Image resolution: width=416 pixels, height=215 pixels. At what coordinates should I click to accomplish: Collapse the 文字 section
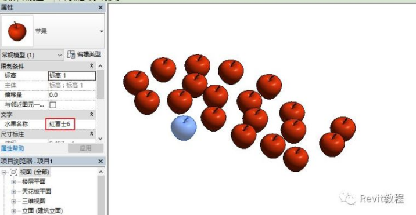(x=92, y=114)
